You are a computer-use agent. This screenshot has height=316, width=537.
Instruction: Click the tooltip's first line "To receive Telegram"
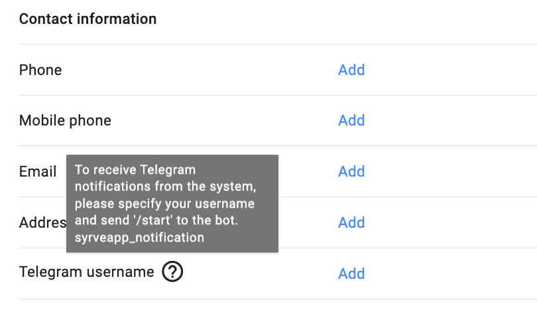pos(135,169)
